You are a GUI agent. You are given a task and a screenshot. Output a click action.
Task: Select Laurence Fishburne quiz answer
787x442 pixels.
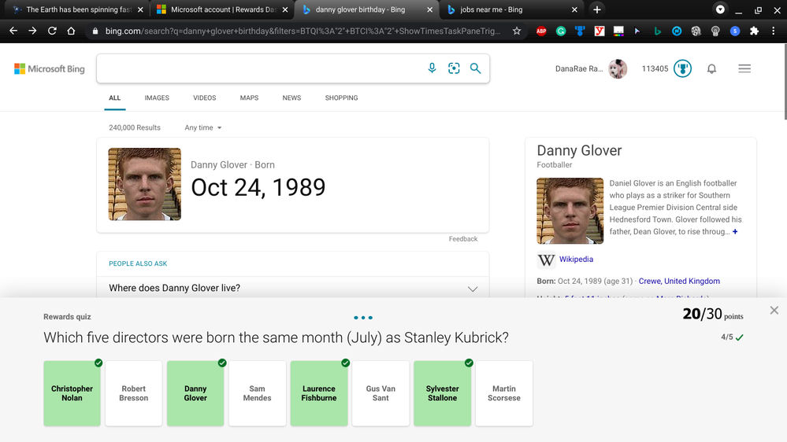point(319,393)
